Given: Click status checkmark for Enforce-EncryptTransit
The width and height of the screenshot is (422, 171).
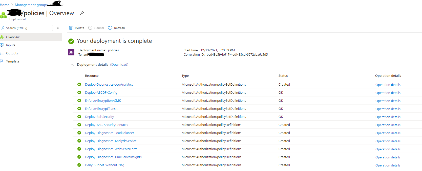Looking at the screenshot, I should pos(79,109).
